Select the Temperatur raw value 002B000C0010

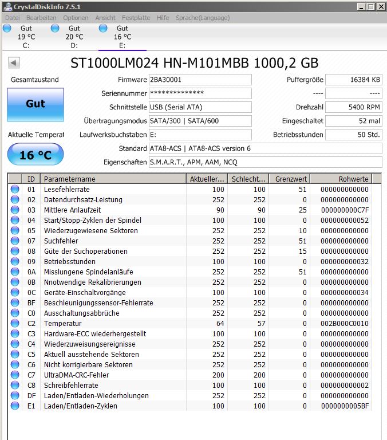tap(345, 324)
